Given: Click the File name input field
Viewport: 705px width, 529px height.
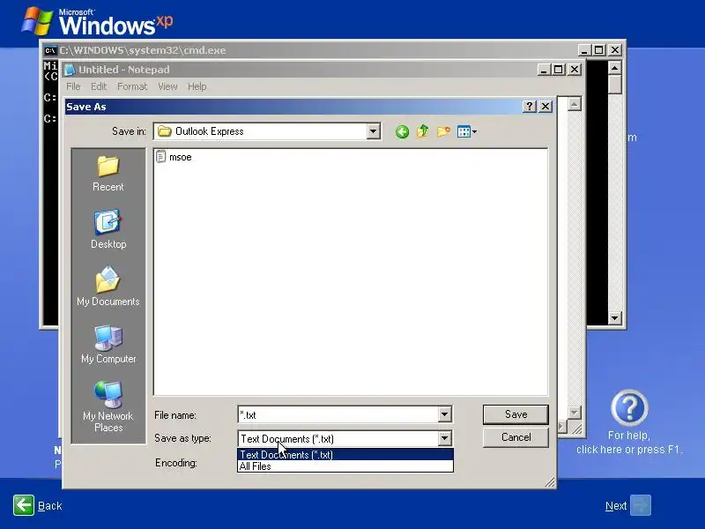Looking at the screenshot, I should (x=338, y=414).
